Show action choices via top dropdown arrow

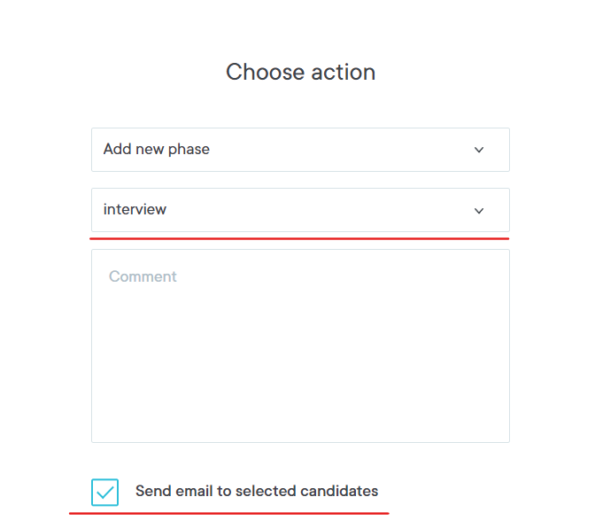point(479,150)
